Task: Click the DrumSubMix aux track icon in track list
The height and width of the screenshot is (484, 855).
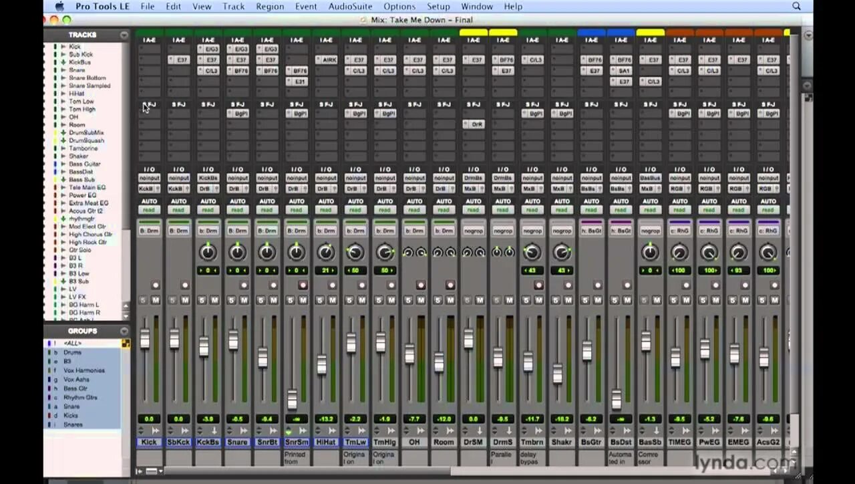Action: click(64, 132)
